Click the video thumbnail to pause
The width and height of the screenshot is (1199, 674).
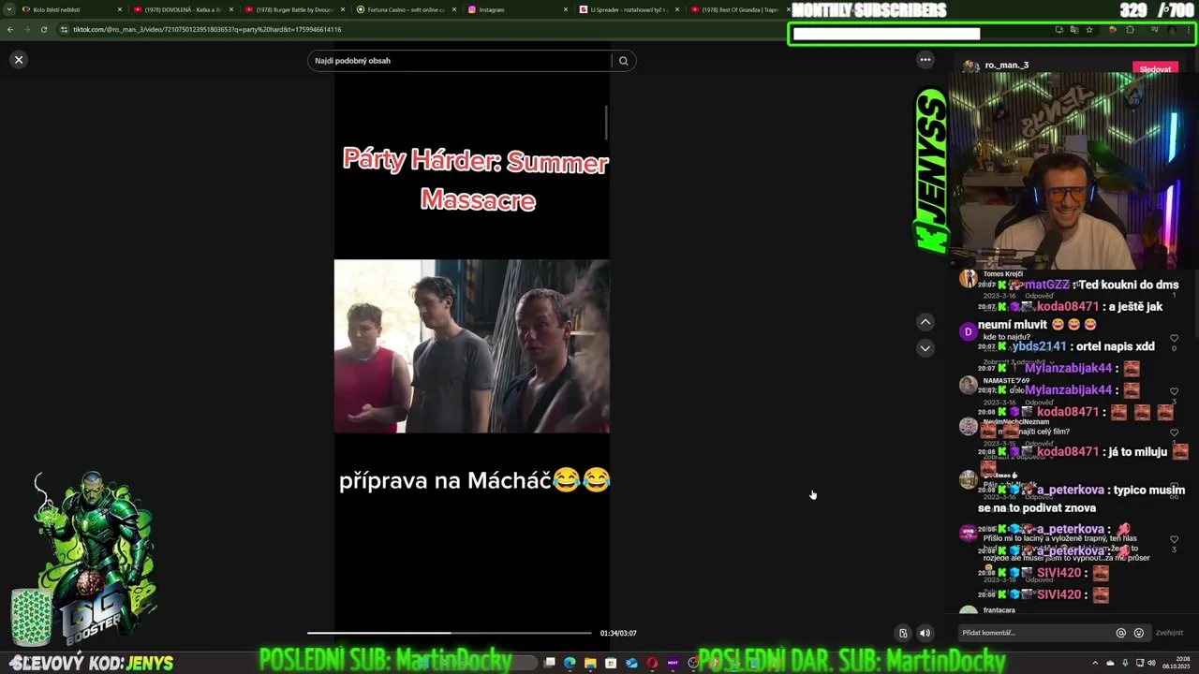(472, 346)
